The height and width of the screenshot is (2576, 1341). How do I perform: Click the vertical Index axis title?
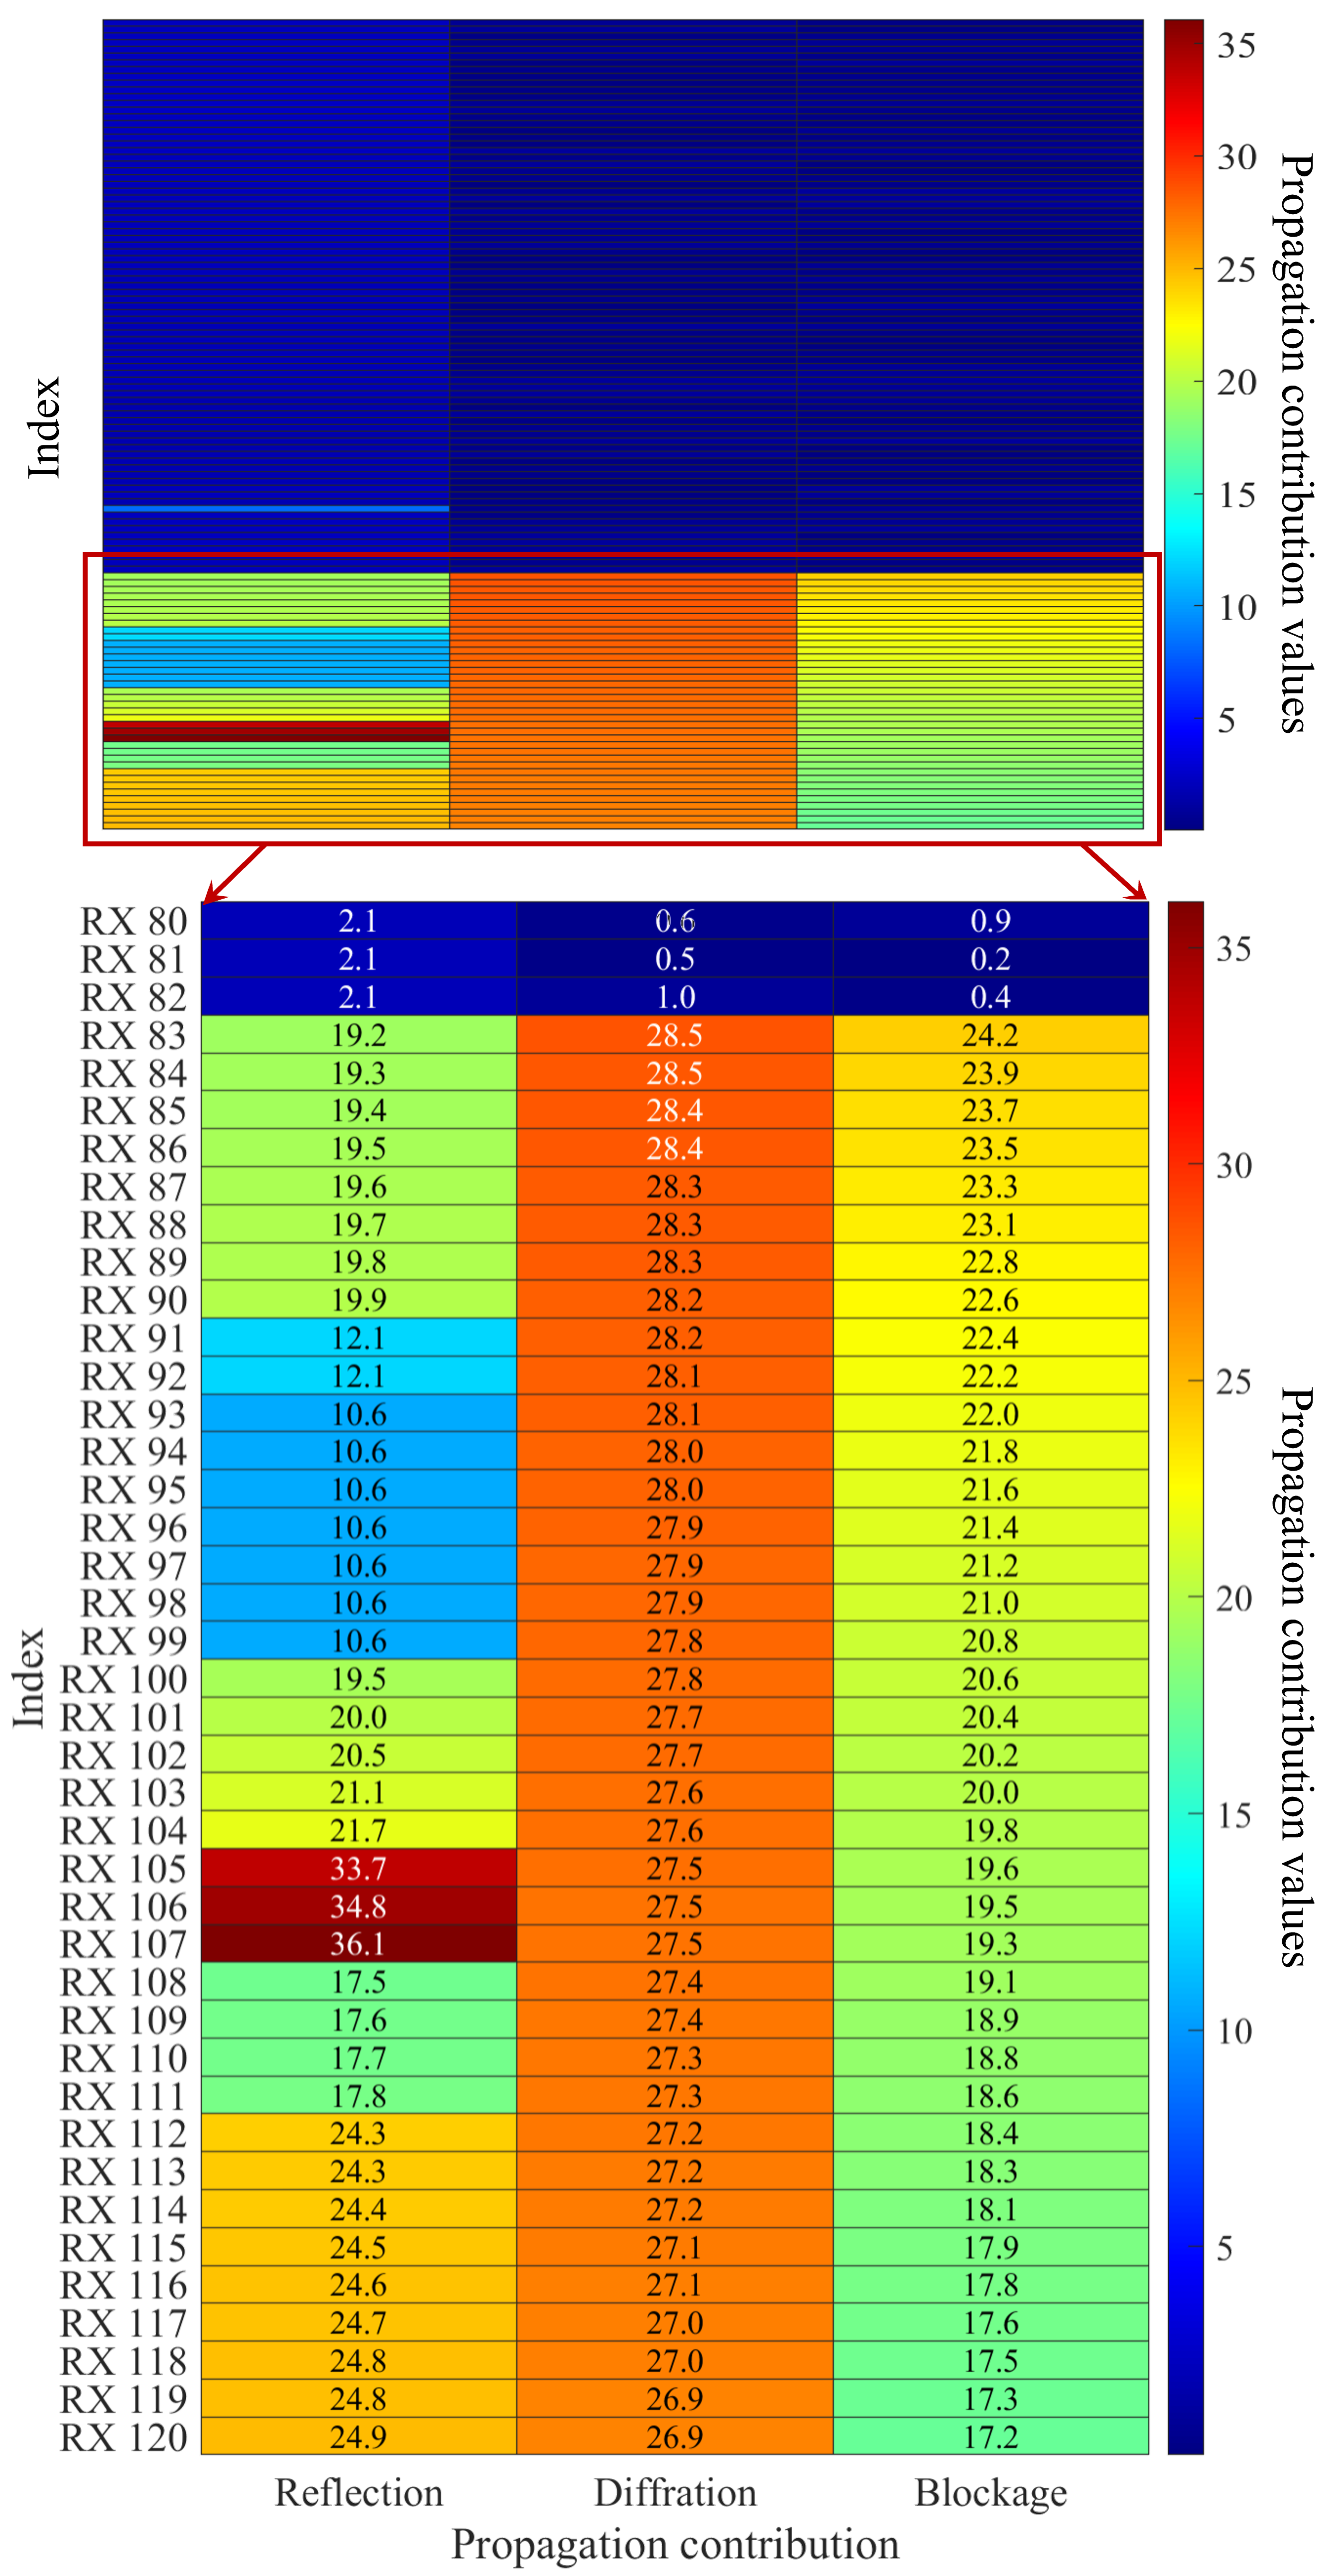tap(29, 1678)
